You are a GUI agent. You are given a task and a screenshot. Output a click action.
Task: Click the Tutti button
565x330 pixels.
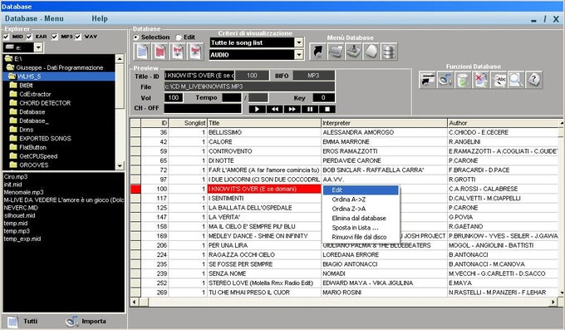tap(22, 321)
